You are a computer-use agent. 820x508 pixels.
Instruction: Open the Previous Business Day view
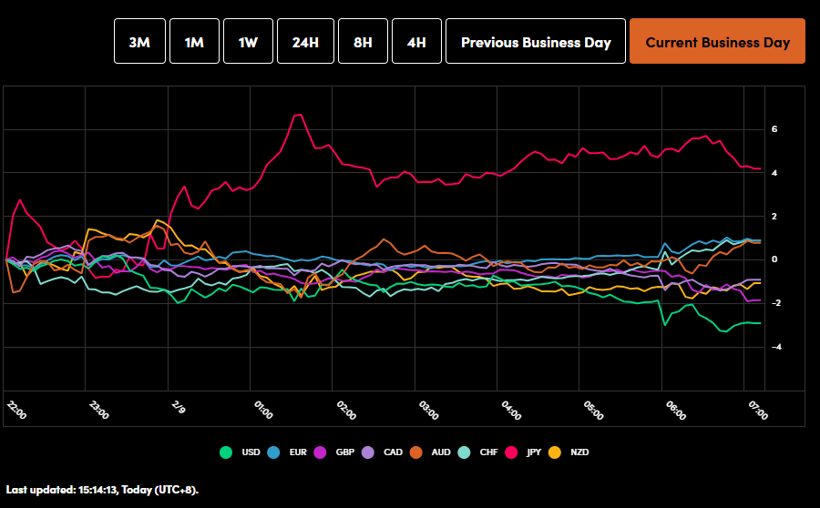536,42
